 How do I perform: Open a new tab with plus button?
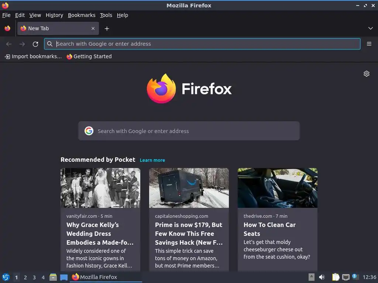[107, 29]
